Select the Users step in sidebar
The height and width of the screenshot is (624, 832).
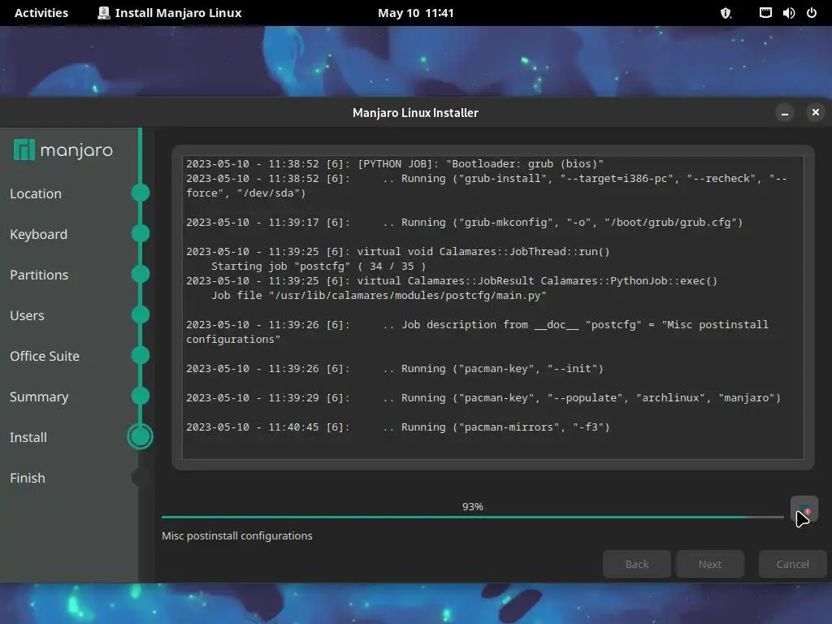pyautogui.click(x=27, y=315)
